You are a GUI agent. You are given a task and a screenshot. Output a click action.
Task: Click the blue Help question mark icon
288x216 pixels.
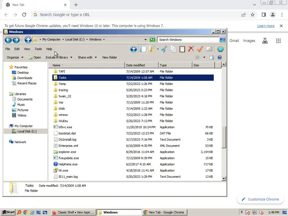point(219,57)
